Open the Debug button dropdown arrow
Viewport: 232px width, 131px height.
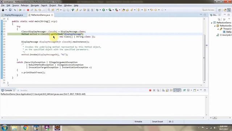click(100, 10)
